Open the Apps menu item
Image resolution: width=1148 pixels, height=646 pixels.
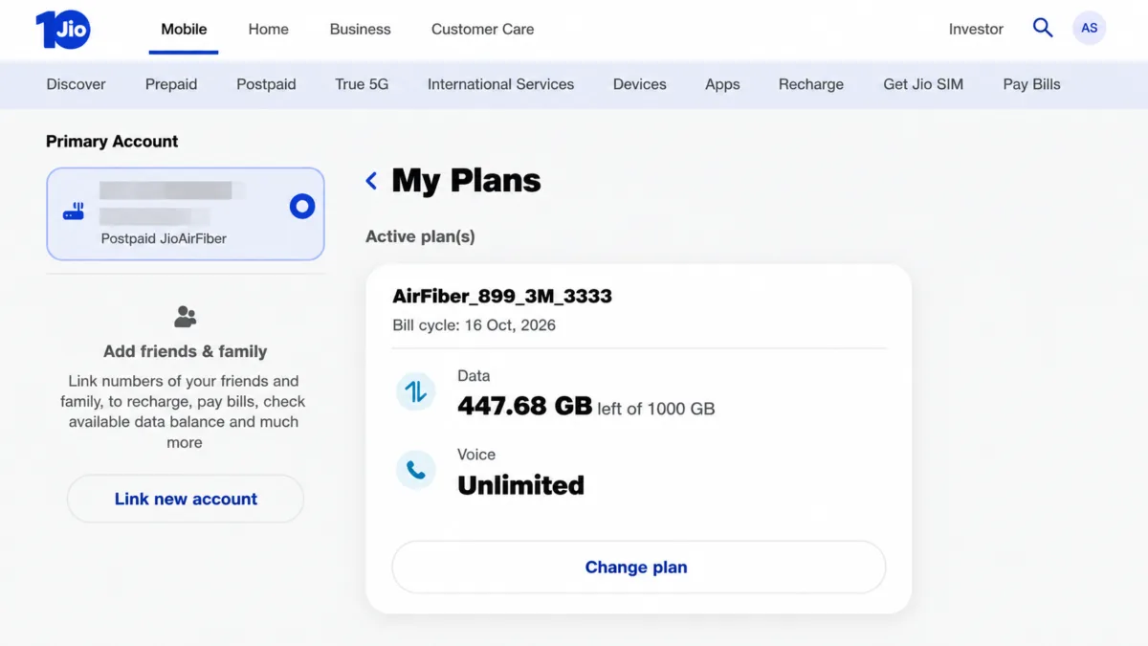click(722, 84)
